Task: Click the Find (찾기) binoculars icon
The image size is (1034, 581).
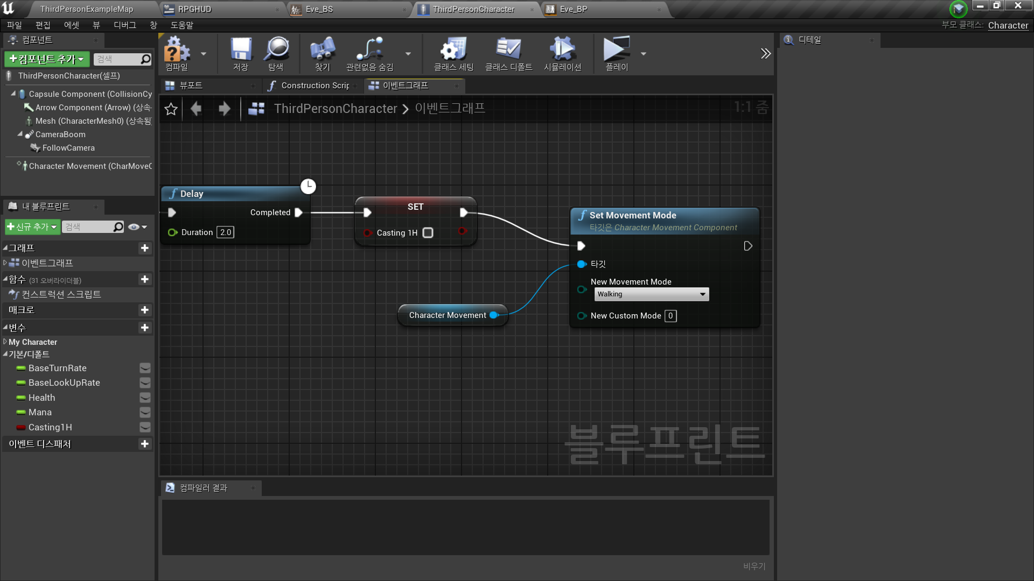Action: coord(322,49)
